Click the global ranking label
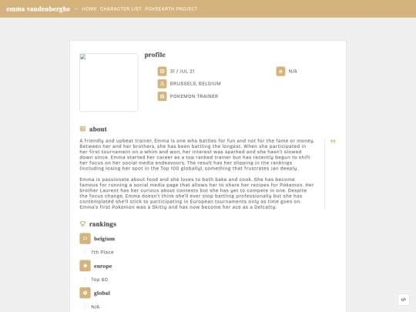The height and width of the screenshot is (312, 416). point(102,294)
